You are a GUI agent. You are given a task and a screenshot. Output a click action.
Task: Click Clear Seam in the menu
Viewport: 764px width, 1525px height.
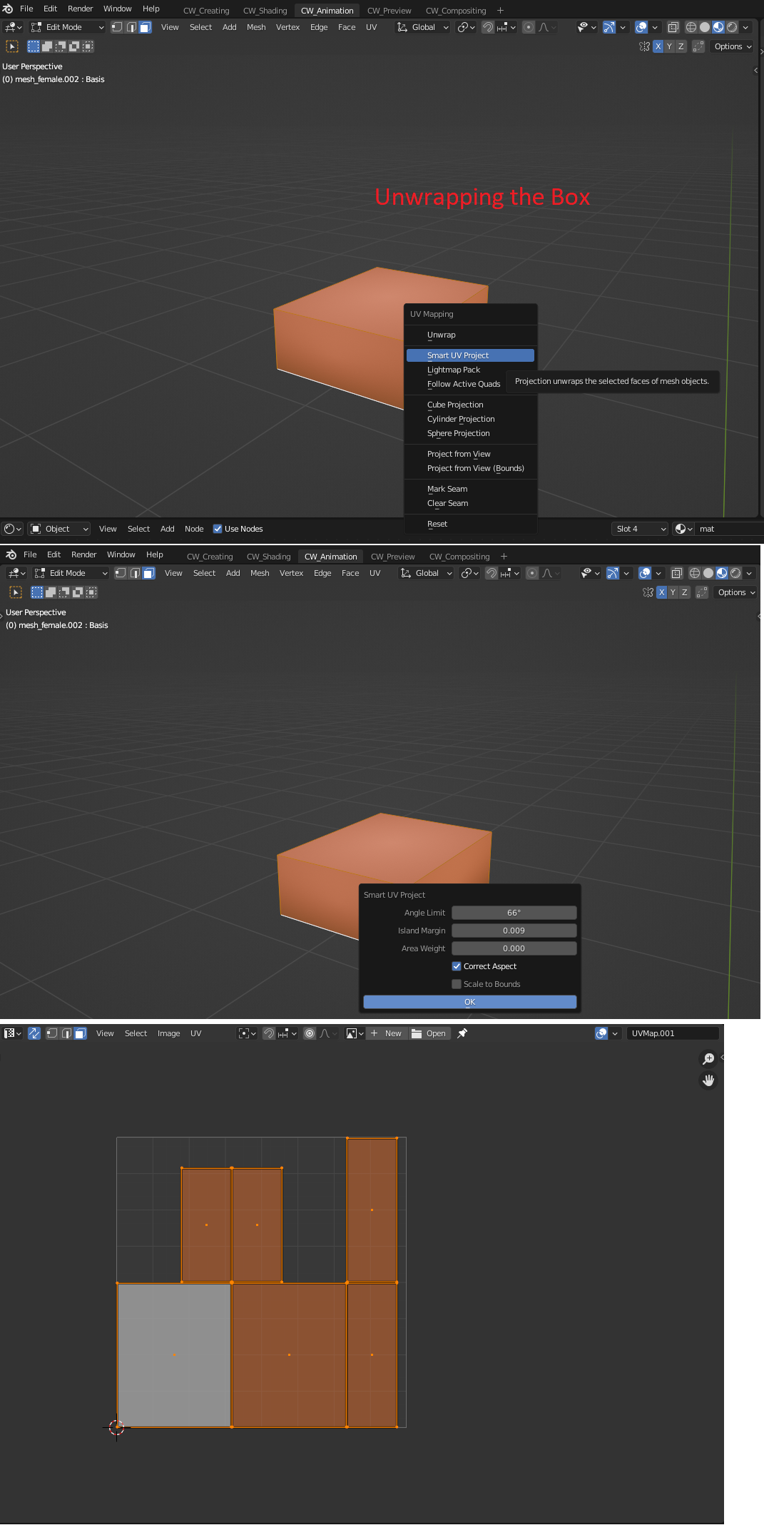pyautogui.click(x=470, y=503)
